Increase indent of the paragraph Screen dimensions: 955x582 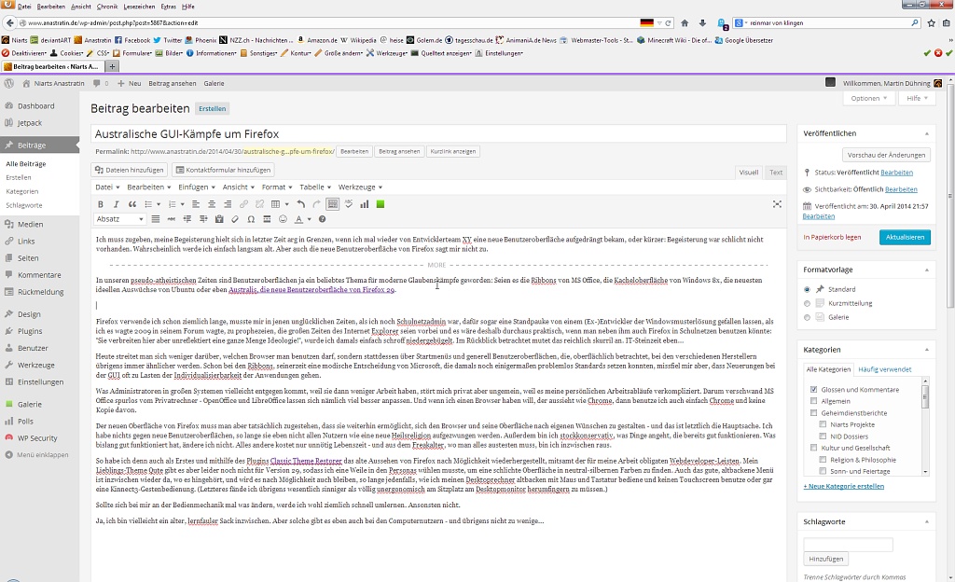pyautogui.click(x=202, y=219)
